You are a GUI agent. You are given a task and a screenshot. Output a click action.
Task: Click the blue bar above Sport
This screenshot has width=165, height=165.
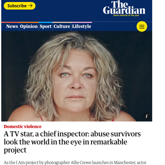tap(46, 22)
